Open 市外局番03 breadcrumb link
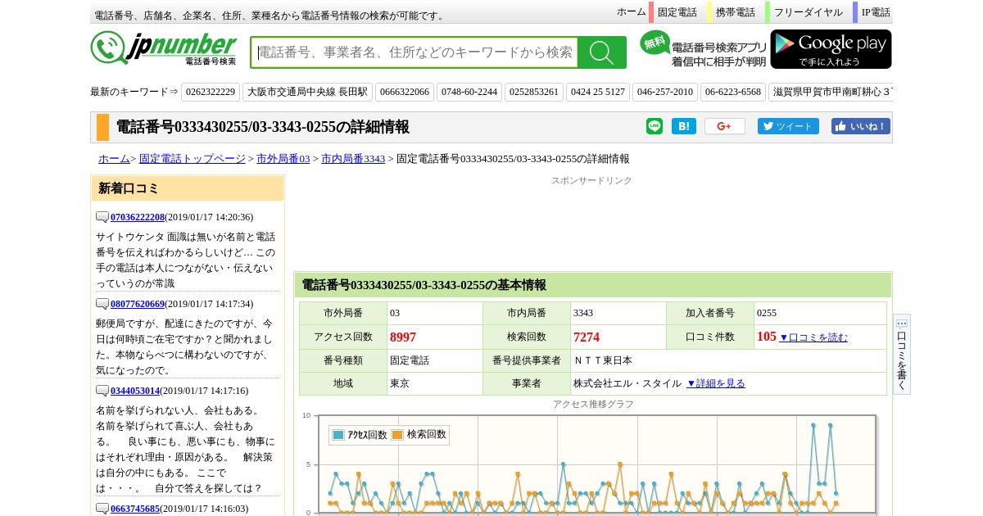Image resolution: width=983 pixels, height=516 pixels. [x=283, y=159]
